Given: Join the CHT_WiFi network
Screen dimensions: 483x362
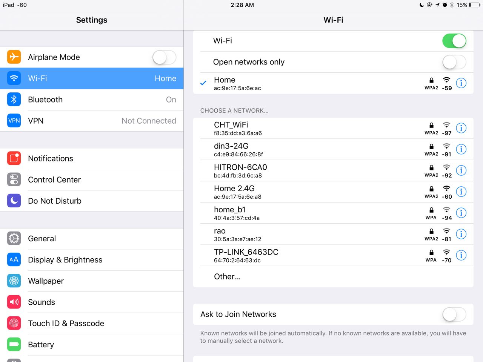Looking at the screenshot, I should pyautogui.click(x=333, y=128).
